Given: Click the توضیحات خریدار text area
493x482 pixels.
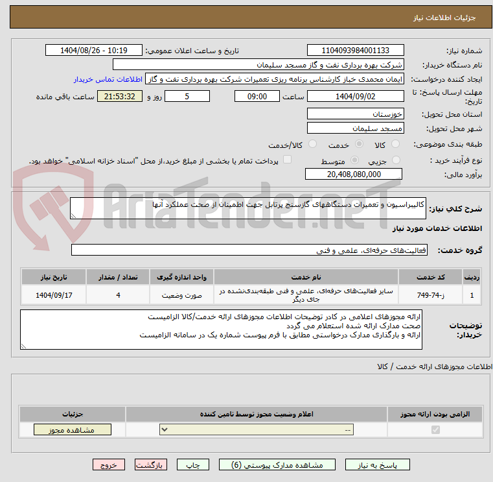Looking at the screenshot, I should click(221, 330).
